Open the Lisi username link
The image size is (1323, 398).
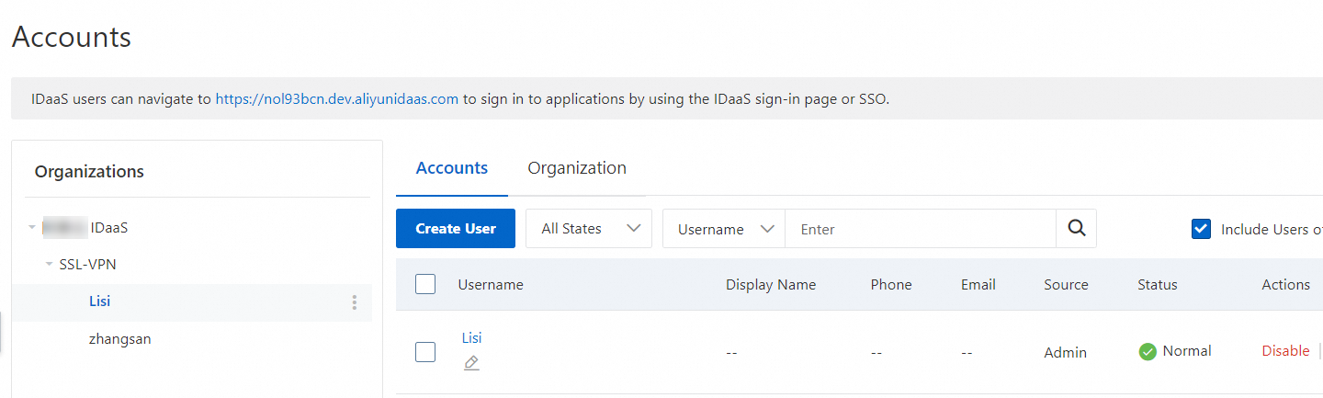click(x=471, y=338)
